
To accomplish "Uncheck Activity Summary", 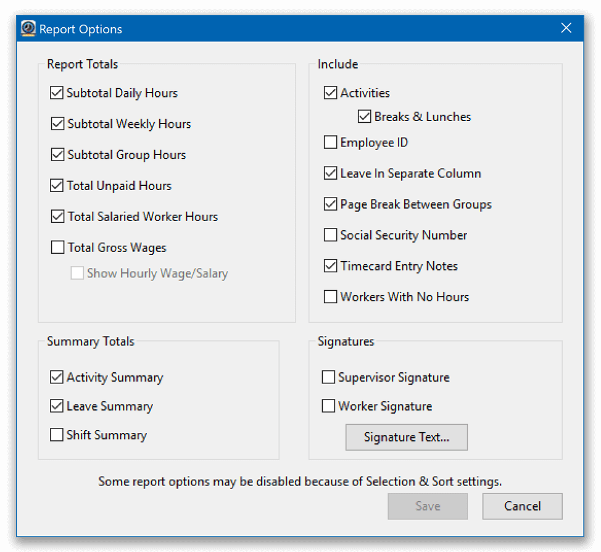I will [56, 377].
